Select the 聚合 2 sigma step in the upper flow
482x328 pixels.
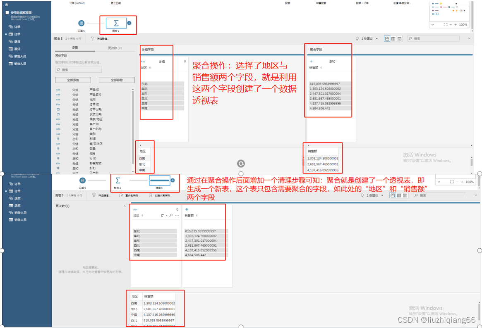click(116, 23)
